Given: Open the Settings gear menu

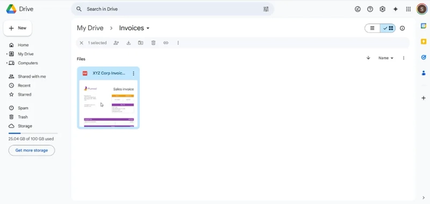Looking at the screenshot, I should pos(382,9).
